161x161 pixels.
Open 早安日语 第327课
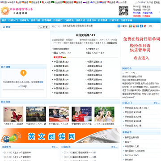tap(133, 126)
